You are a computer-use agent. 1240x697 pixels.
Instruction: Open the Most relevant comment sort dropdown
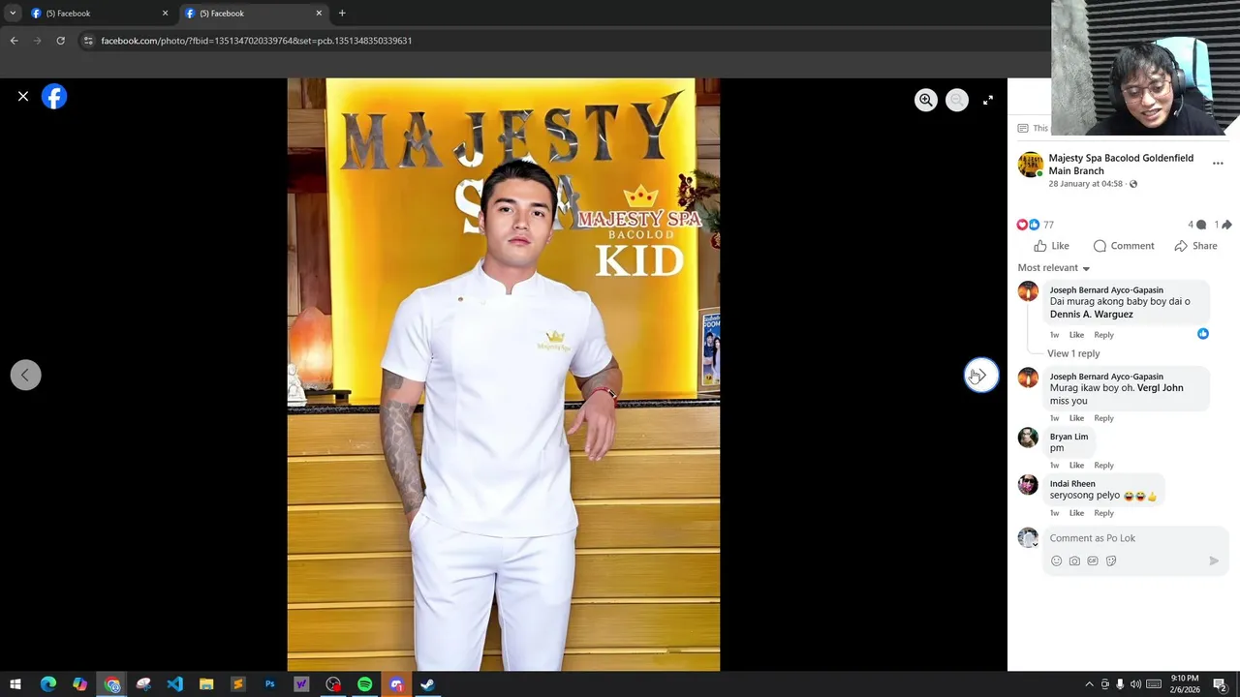click(x=1054, y=268)
